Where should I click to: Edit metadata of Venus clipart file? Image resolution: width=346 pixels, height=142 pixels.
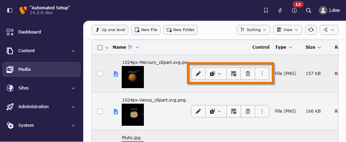(x=198, y=111)
